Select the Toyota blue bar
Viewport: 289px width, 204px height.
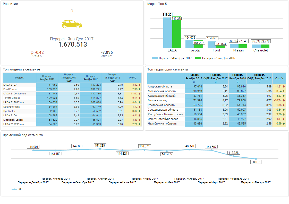(x=190, y=44)
